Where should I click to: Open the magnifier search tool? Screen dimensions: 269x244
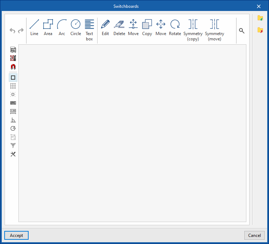pos(242,31)
